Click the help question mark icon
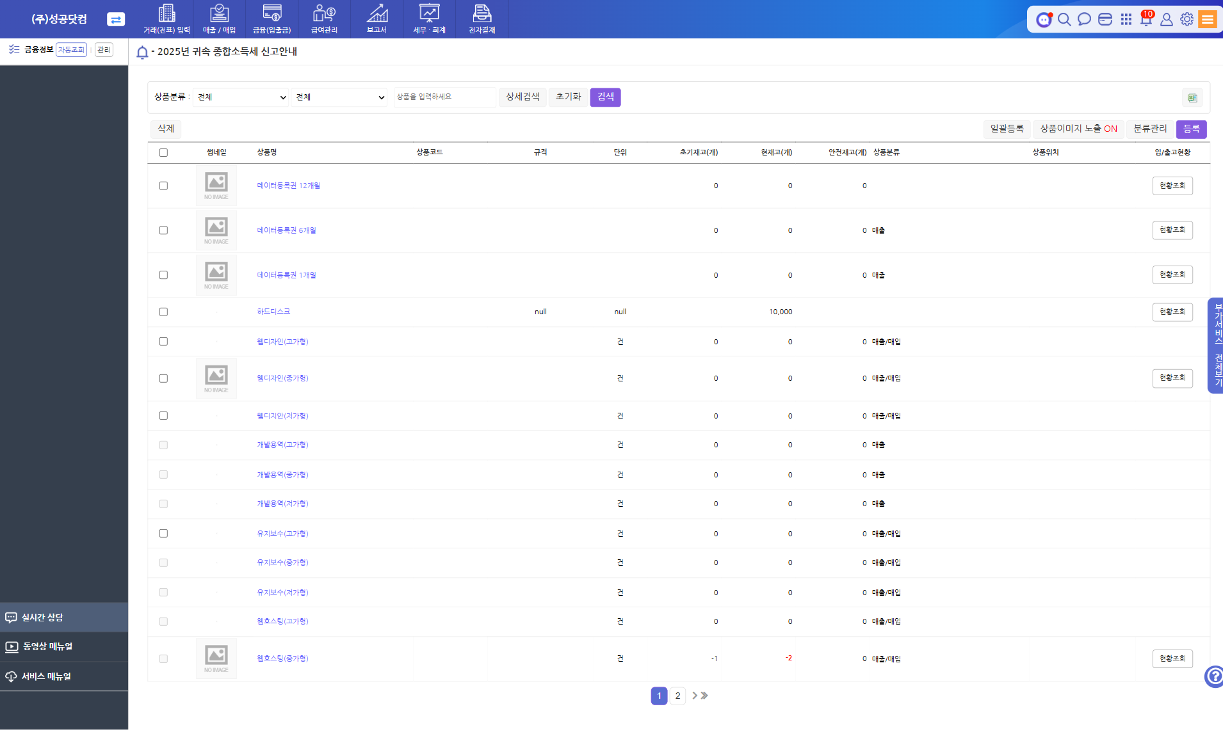Viewport: 1223px width, 734px height. [1214, 676]
